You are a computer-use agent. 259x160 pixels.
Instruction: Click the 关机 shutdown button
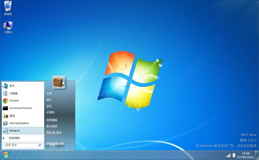click(x=52, y=145)
